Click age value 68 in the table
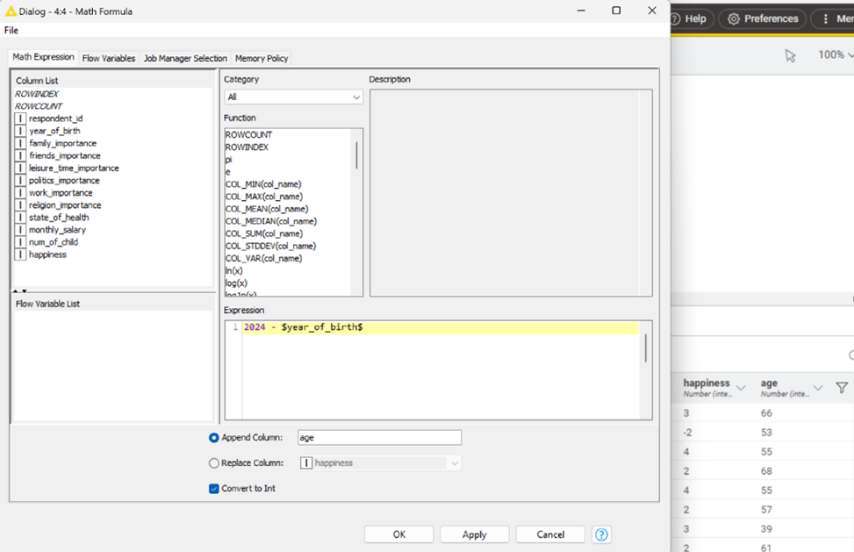 [766, 471]
